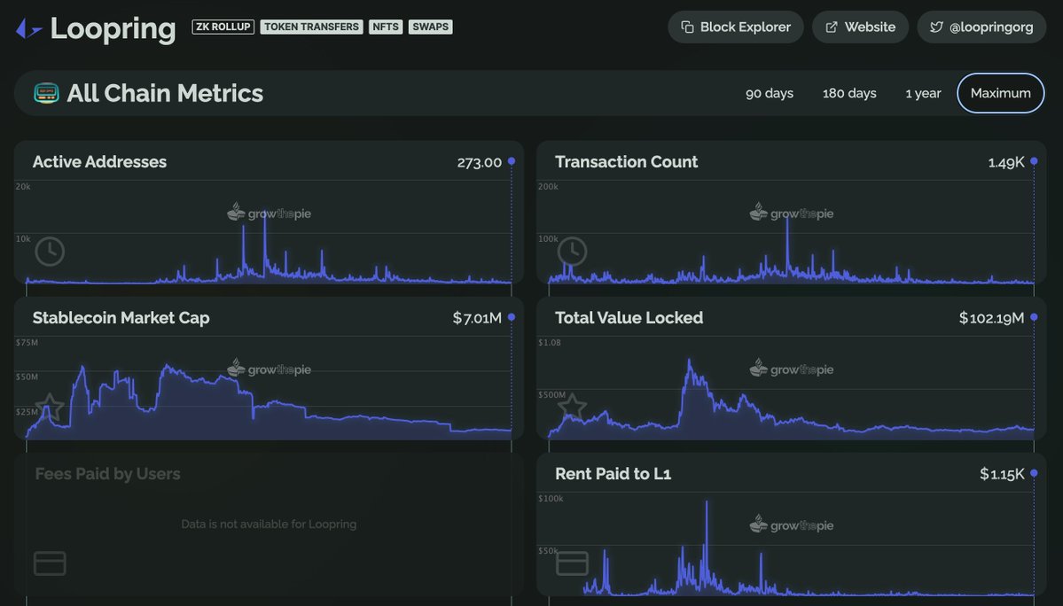Screen dimensions: 1063x606
Task: Click the wallet icon on the Rent Paid to L1 chart
Action: pyautogui.click(x=571, y=563)
